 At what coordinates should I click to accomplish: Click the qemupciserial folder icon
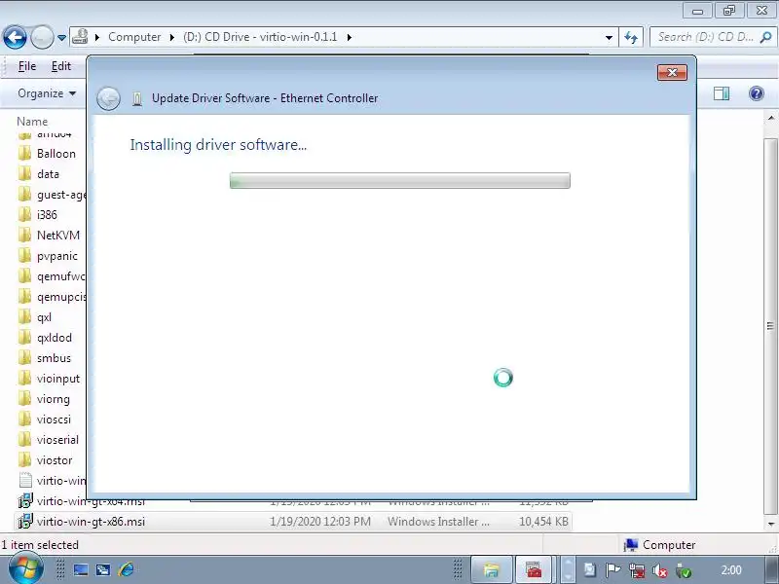[x=25, y=297]
